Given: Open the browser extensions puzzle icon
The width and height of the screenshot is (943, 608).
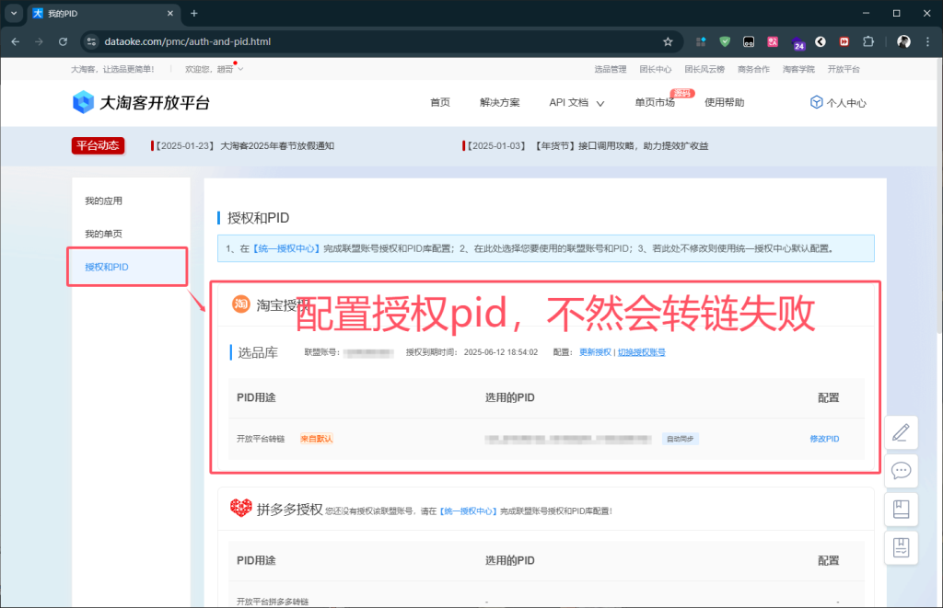Looking at the screenshot, I should pos(868,42).
